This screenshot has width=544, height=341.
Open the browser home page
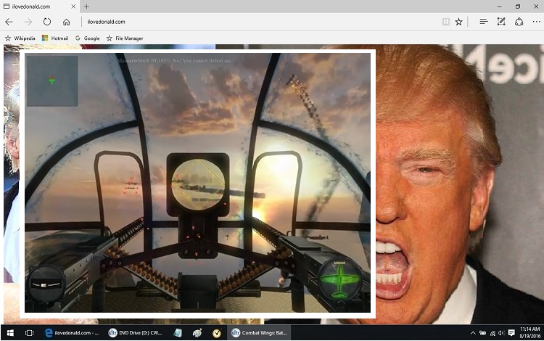[66, 22]
